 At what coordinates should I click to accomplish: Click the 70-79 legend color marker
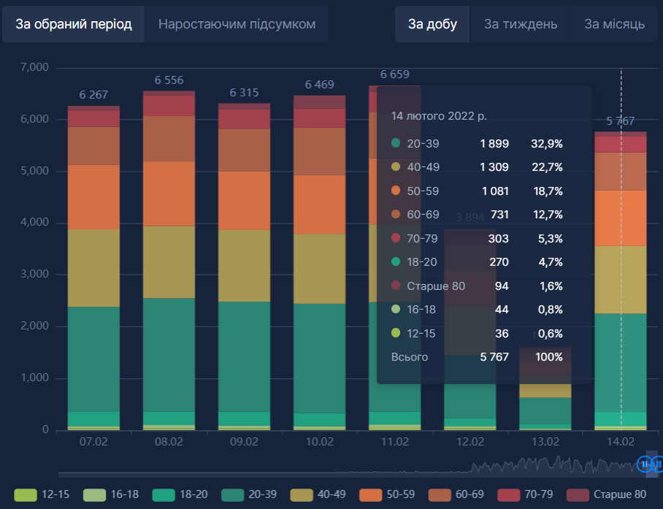508,494
